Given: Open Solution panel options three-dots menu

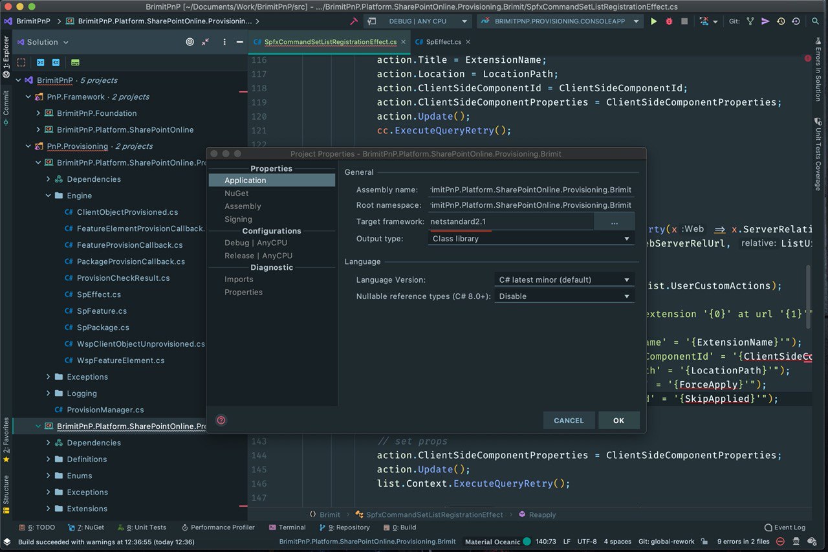Looking at the screenshot, I should pos(224,41).
